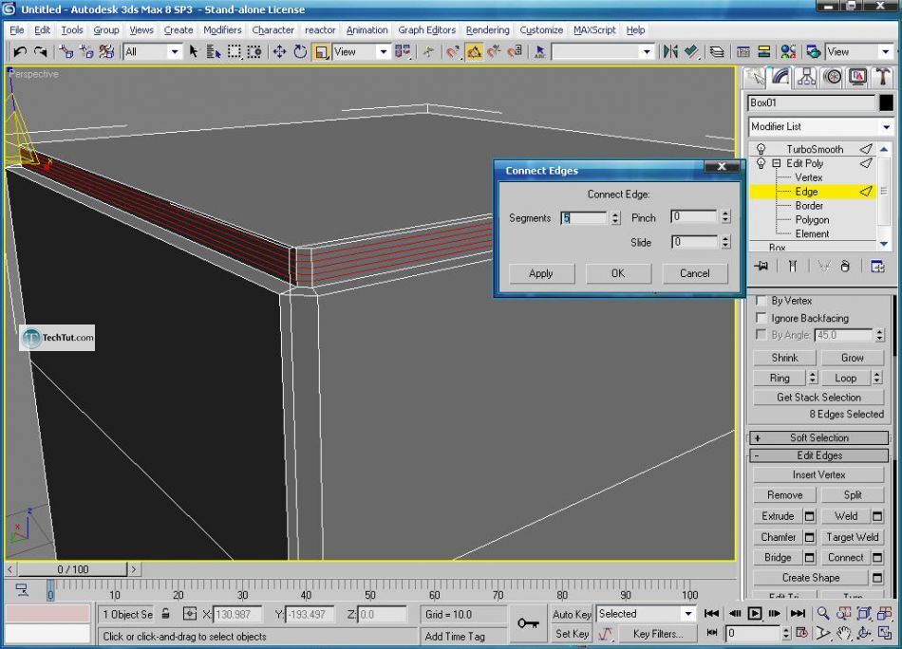Open the Modify command panel tab

[780, 77]
